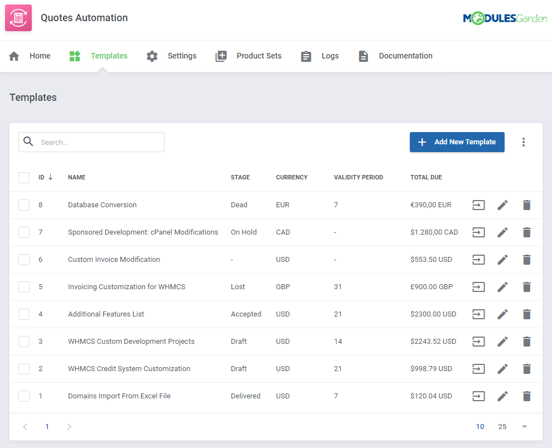552x448 pixels.
Task: Go to the Product Sets tab
Action: pos(249,56)
